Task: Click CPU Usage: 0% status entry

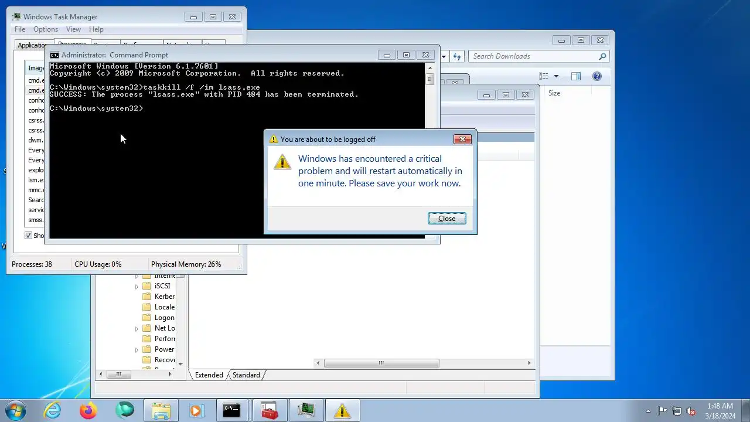Action: click(98, 264)
